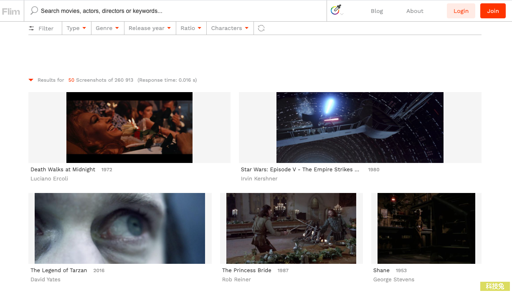Open the Release year dropdown

click(x=150, y=28)
